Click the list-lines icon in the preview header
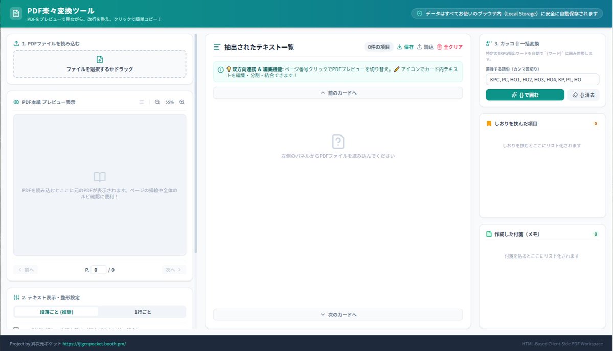 [x=142, y=102]
